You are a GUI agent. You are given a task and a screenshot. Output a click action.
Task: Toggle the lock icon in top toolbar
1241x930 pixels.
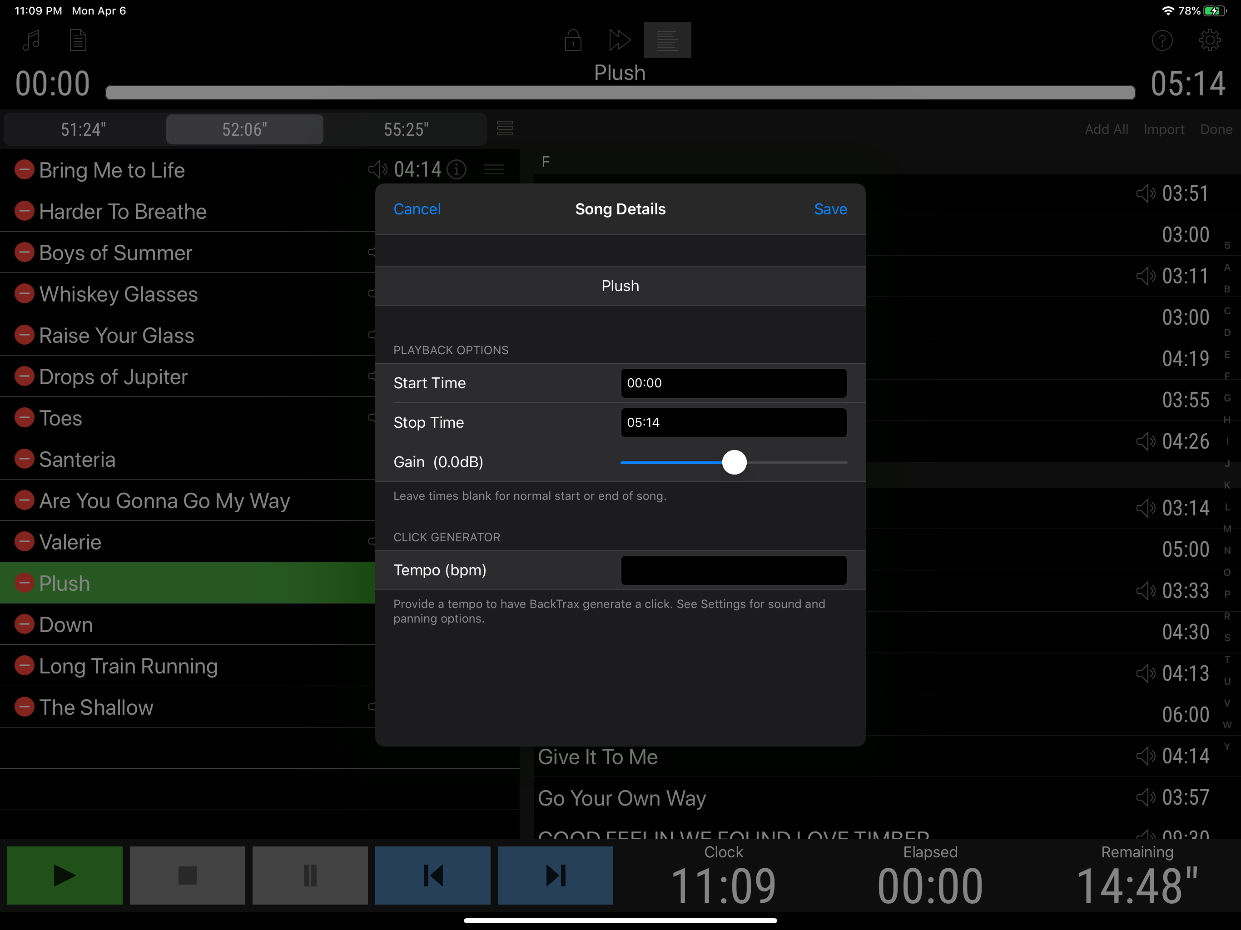tap(573, 40)
